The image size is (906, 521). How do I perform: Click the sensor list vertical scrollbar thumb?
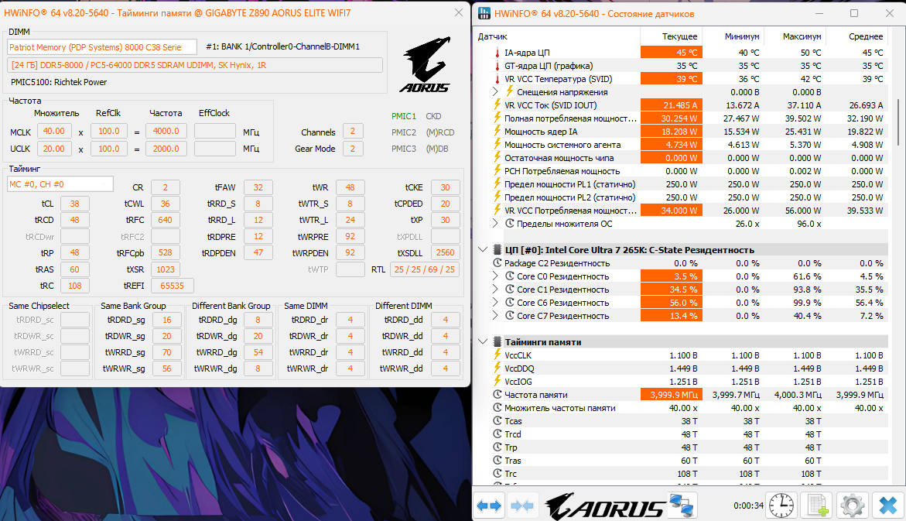coord(898,122)
